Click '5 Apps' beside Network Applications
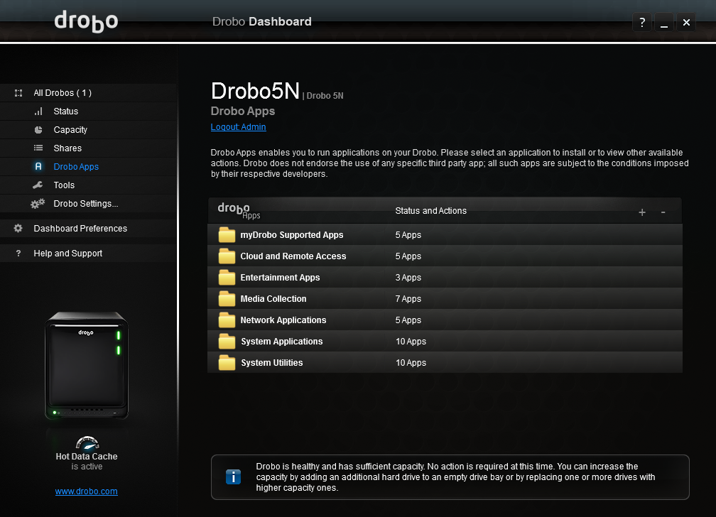The width and height of the screenshot is (716, 517). pyautogui.click(x=408, y=320)
